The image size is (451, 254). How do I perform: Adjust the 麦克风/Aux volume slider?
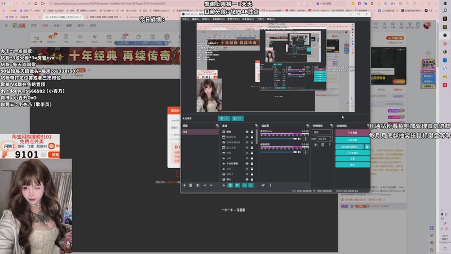click(x=278, y=139)
